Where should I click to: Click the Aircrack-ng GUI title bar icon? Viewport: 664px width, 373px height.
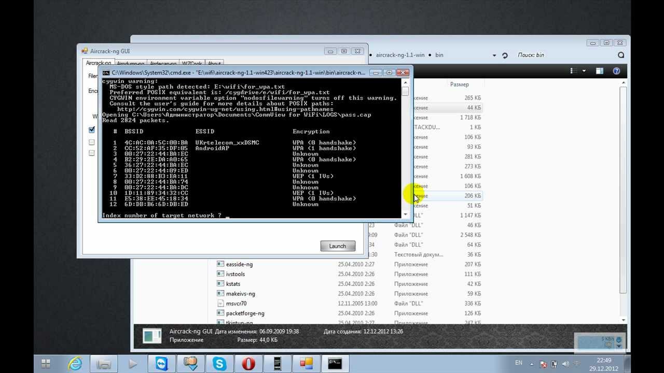(x=85, y=51)
